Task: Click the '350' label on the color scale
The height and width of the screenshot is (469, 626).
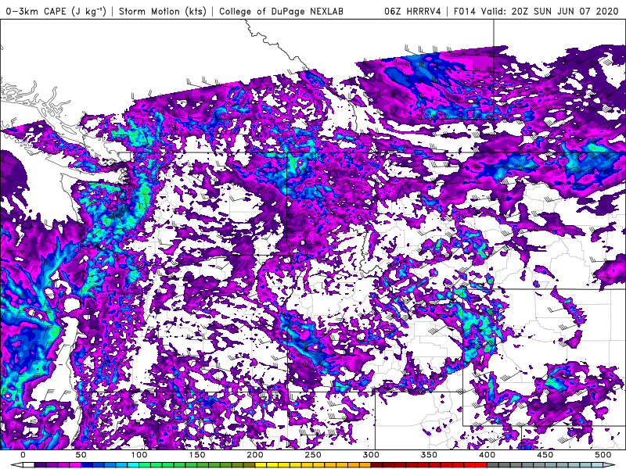Action: (x=429, y=455)
